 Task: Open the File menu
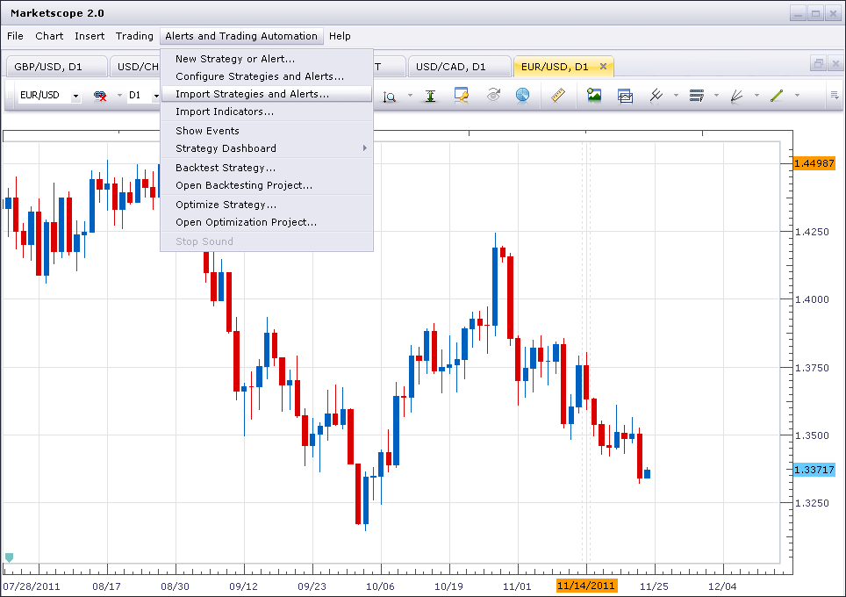click(15, 36)
